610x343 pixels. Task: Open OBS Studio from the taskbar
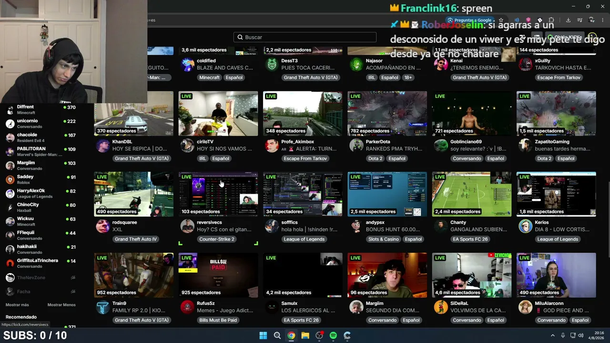[319, 335]
